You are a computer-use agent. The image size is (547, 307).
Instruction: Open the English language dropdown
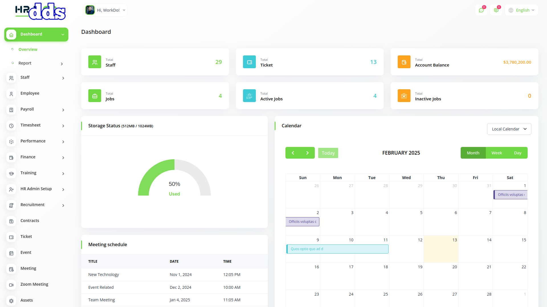coord(522,10)
